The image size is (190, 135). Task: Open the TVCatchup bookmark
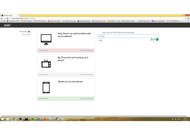coord(129,21)
